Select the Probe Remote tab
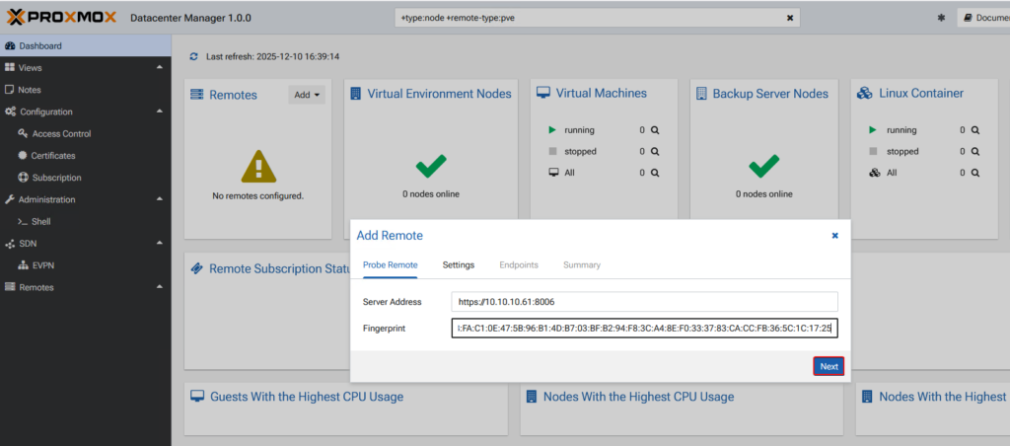Screen dimensions: 1010x446 pyautogui.click(x=390, y=264)
